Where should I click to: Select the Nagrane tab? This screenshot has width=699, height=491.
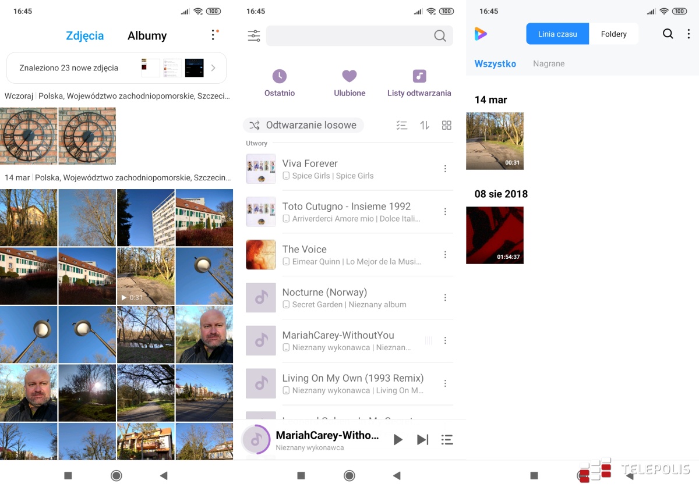(549, 63)
